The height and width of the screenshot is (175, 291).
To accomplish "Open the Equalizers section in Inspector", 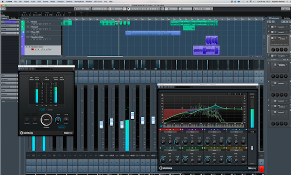I will tap(10, 79).
